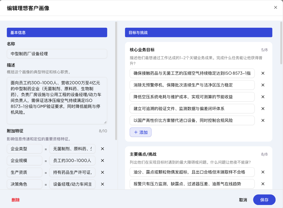Click the 主要痛点/挑战 heading
This screenshot has width=283, height=208.
(143, 154)
